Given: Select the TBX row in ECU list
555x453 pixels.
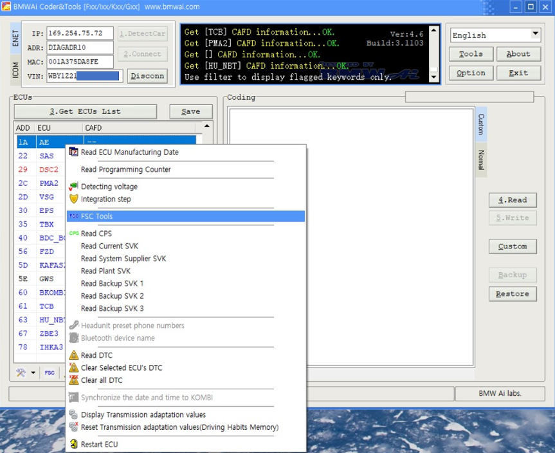Looking at the screenshot, I should point(41,224).
